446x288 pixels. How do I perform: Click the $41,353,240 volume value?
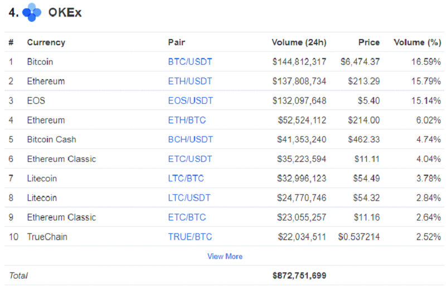(302, 140)
